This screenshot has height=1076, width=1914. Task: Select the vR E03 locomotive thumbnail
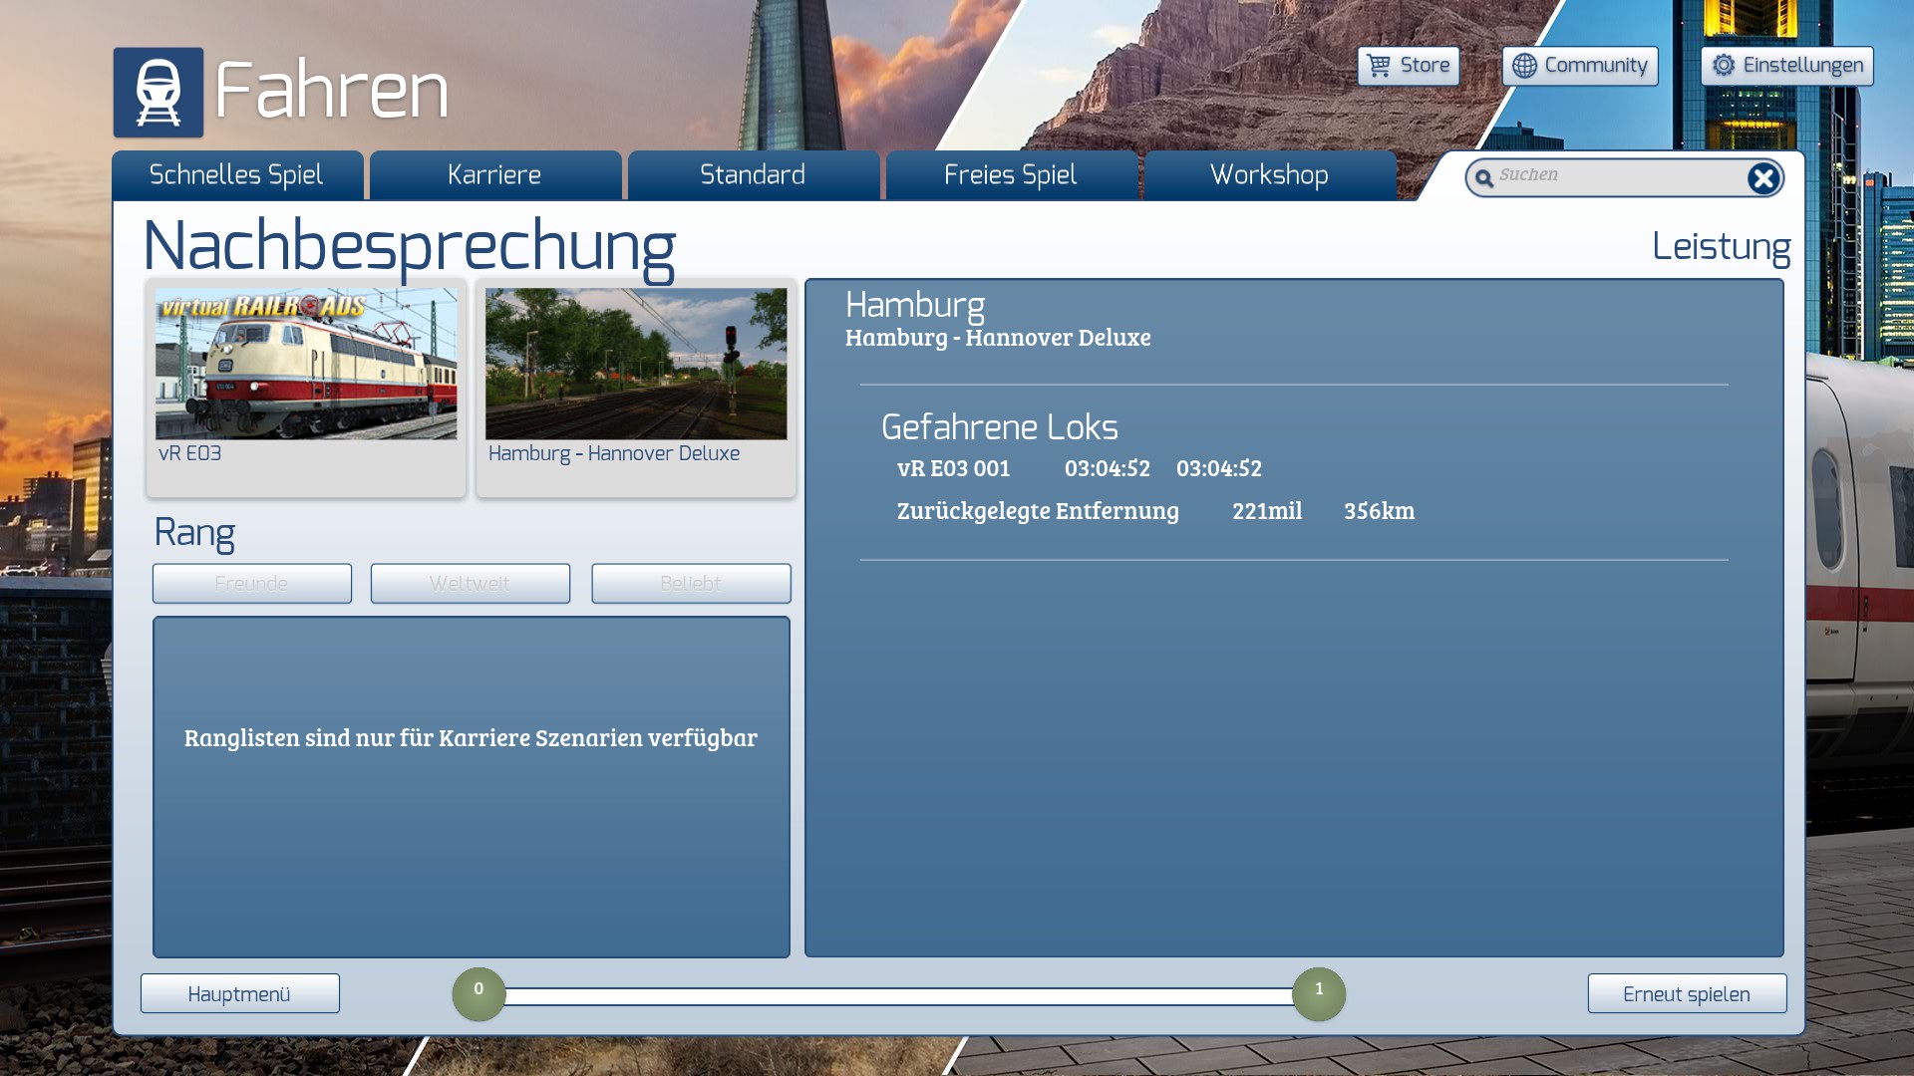pos(306,365)
